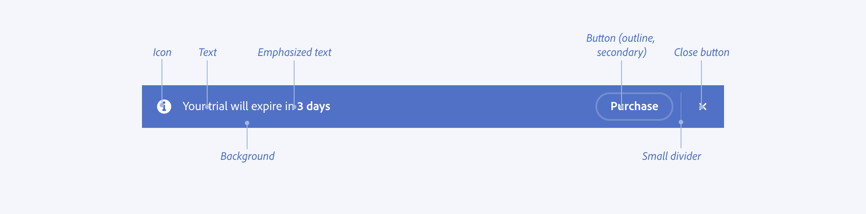Dismiss the trial banner with X icon
Screen dimensions: 866x214
[702, 107]
